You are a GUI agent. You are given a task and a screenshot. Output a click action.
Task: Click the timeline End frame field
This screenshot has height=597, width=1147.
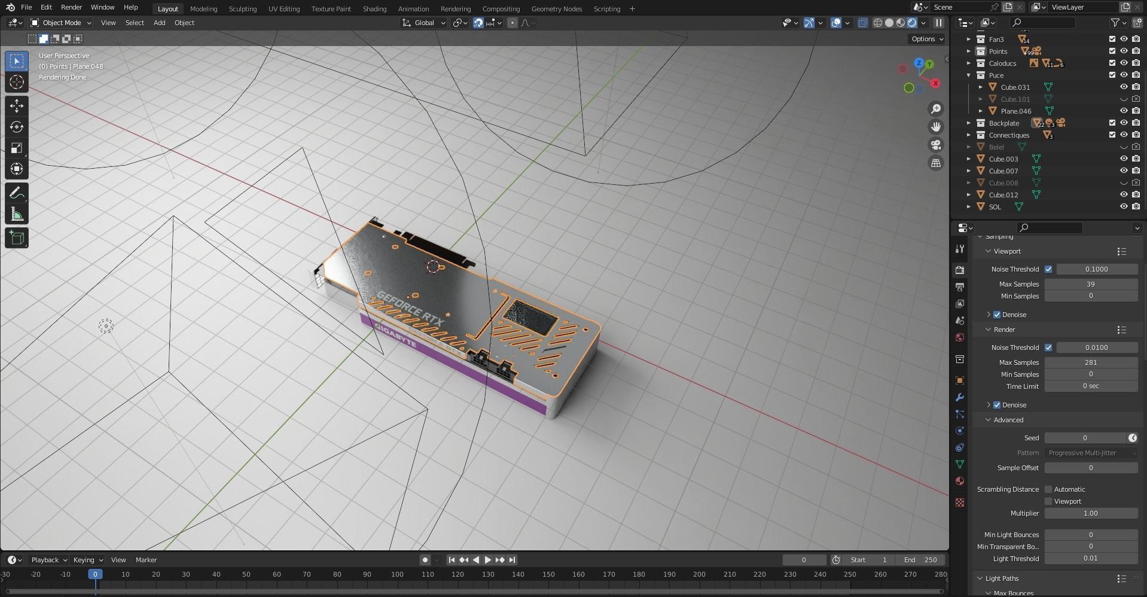[x=921, y=560]
